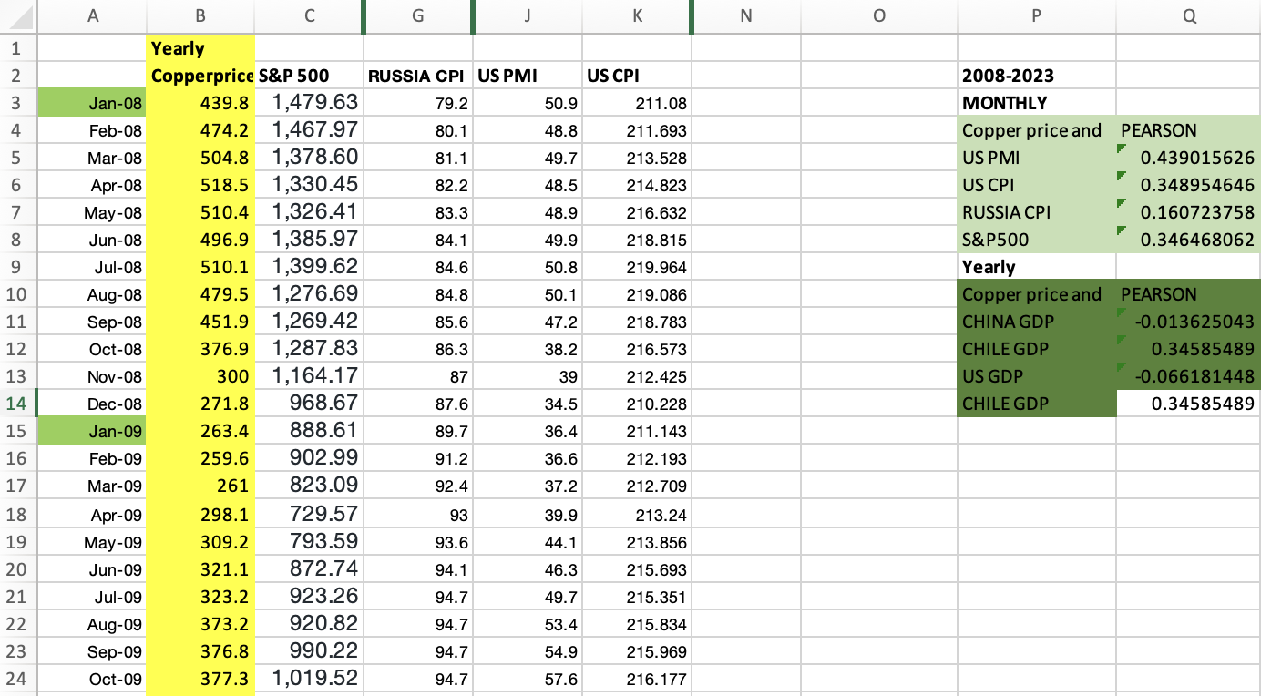The height and width of the screenshot is (696, 1261).
Task: Click the S&P 500 column heading cell
Action: click(x=309, y=76)
